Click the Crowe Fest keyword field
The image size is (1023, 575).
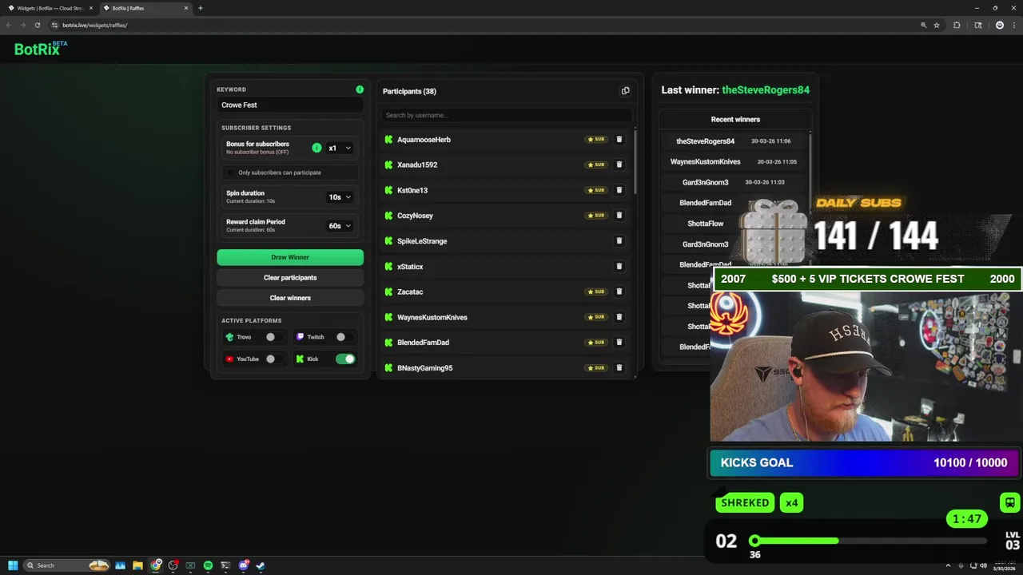[x=290, y=105]
